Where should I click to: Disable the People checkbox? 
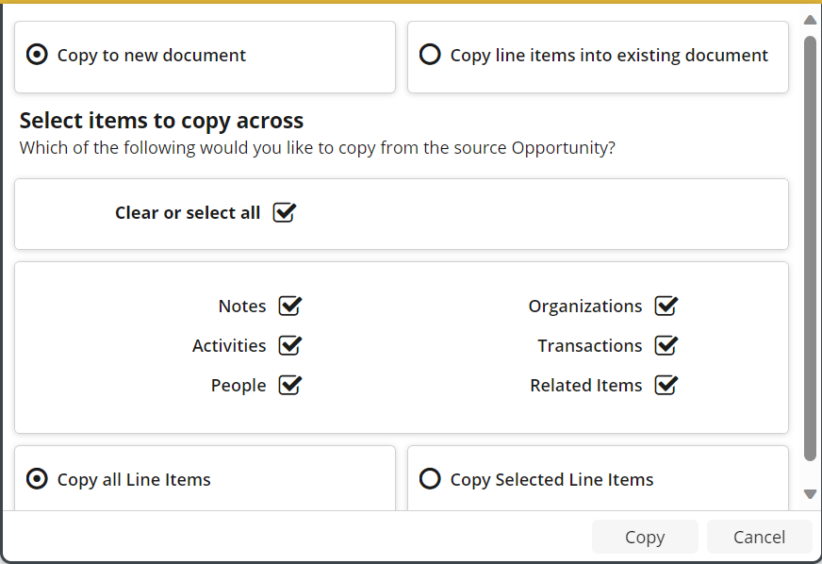click(289, 386)
